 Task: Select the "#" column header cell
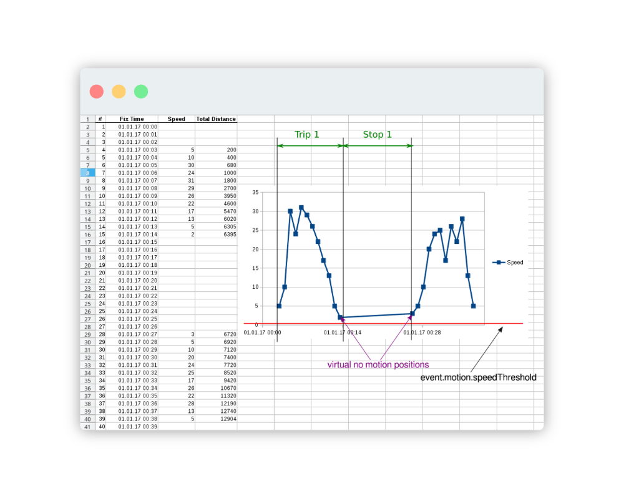point(100,119)
